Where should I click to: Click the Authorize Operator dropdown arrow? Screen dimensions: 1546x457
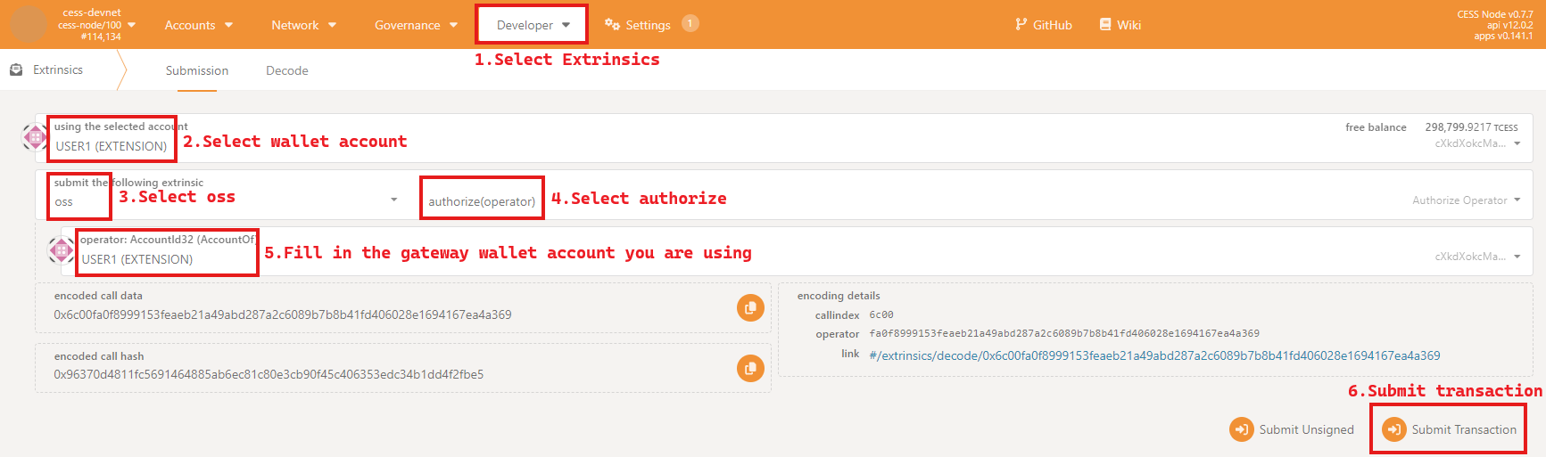point(1517,200)
